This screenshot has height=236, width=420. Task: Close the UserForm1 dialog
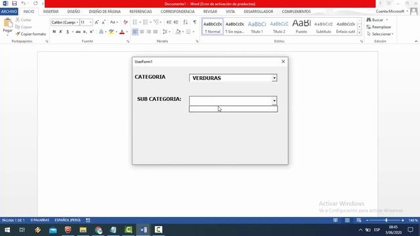[283, 62]
